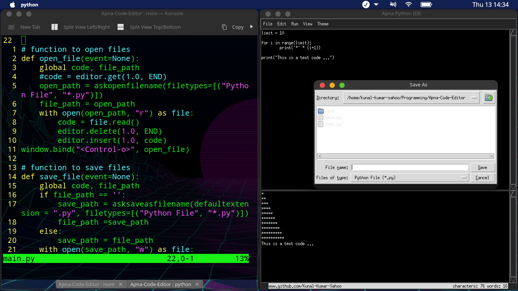Open the python app menu in the top bar
Screen dimensions: 518x291
[30, 5]
